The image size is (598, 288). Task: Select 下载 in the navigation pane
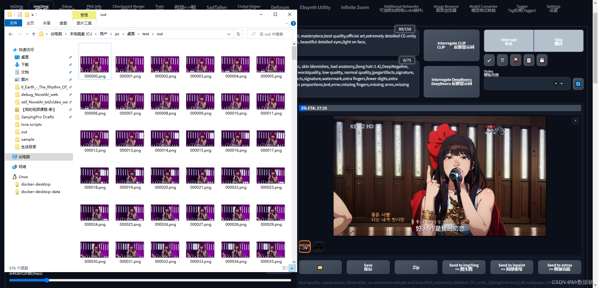tap(25, 65)
